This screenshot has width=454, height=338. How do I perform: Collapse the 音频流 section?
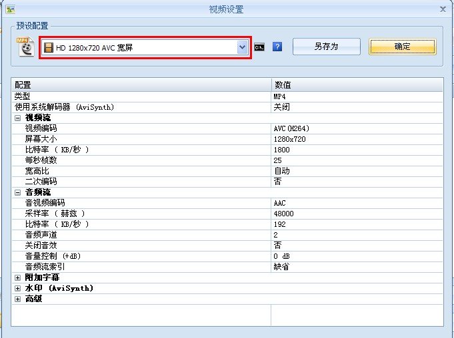click(x=17, y=192)
